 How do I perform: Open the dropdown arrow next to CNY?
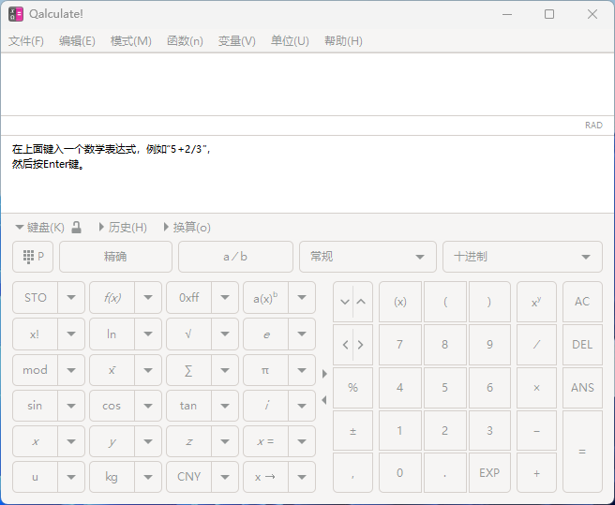(225, 477)
